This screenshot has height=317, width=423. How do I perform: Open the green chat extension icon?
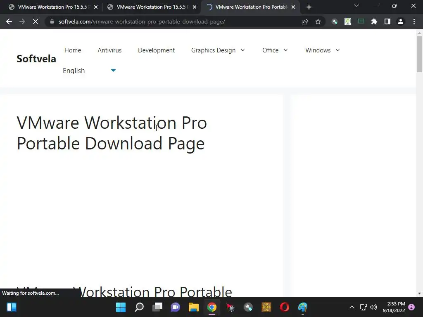(x=361, y=21)
